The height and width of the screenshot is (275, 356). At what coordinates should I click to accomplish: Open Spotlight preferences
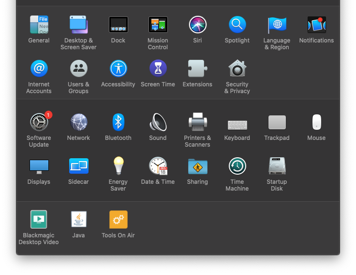(237, 25)
